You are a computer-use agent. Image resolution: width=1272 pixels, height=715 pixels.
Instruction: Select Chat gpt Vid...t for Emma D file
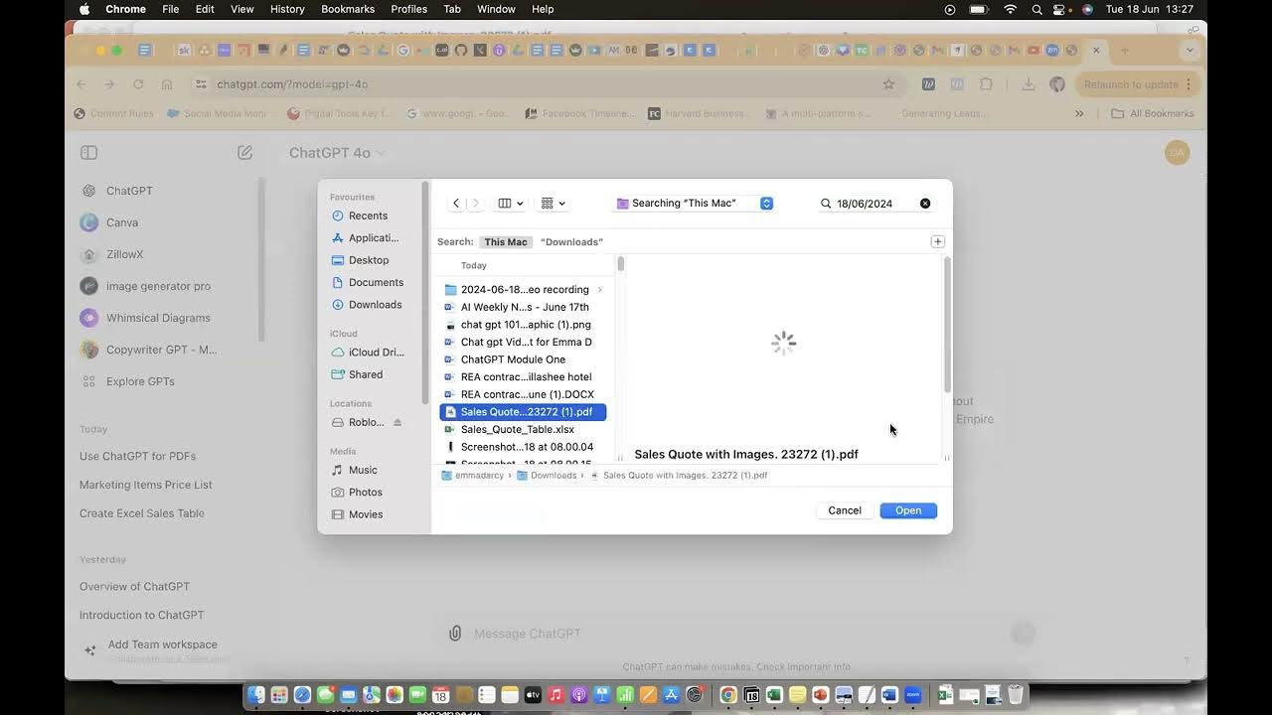click(524, 342)
